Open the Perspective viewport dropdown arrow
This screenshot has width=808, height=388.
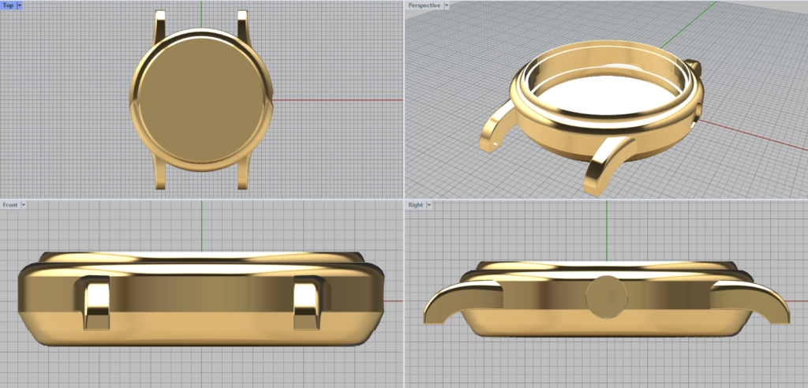pos(447,6)
